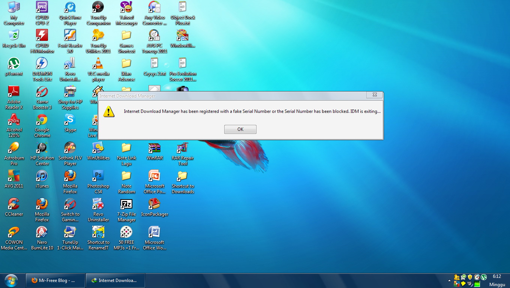Click the Skype desktop shortcut
Viewport: 510px width, 288px height.
pyautogui.click(x=70, y=123)
